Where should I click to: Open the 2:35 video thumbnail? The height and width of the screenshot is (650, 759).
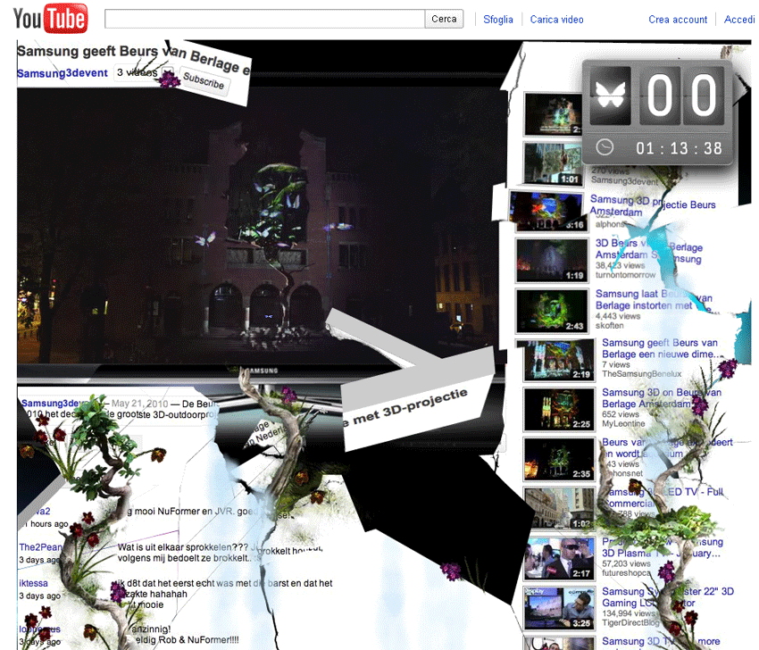559,459
